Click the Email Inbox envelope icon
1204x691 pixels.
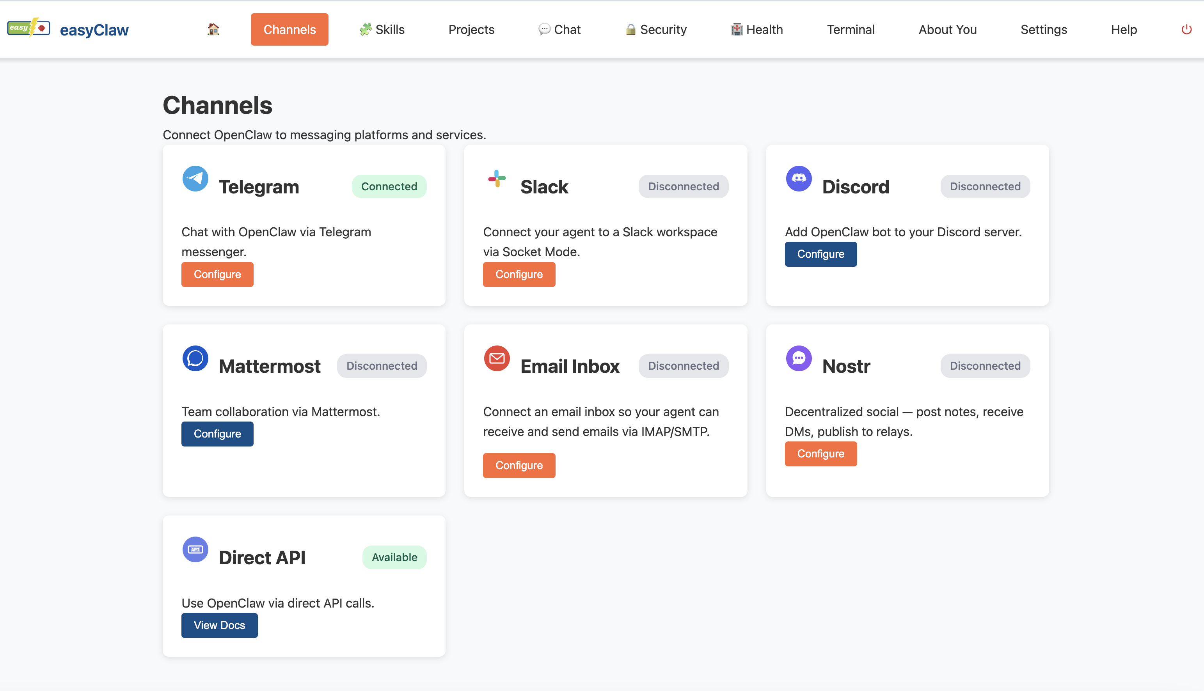pos(497,358)
